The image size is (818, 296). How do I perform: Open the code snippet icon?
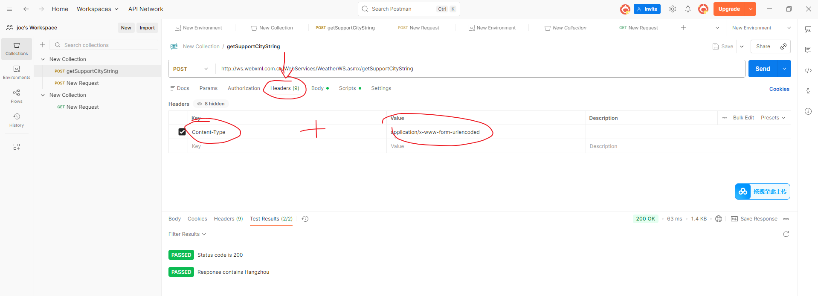click(808, 70)
